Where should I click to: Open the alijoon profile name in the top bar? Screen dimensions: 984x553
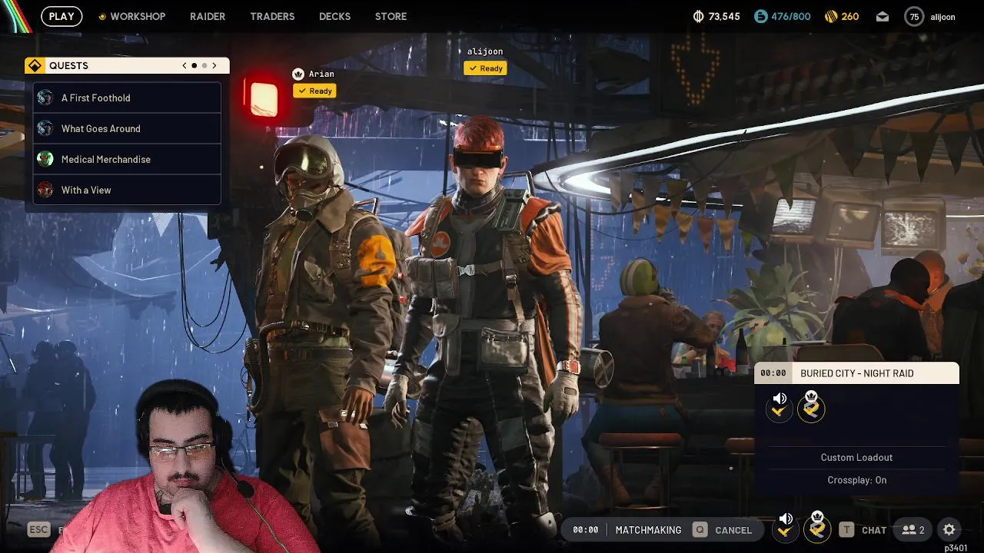tap(942, 17)
